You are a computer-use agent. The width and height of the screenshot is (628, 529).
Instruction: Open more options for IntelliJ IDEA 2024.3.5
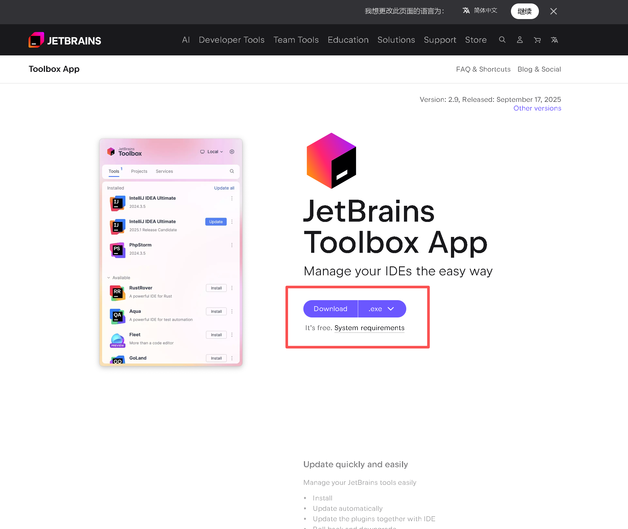coord(232,199)
